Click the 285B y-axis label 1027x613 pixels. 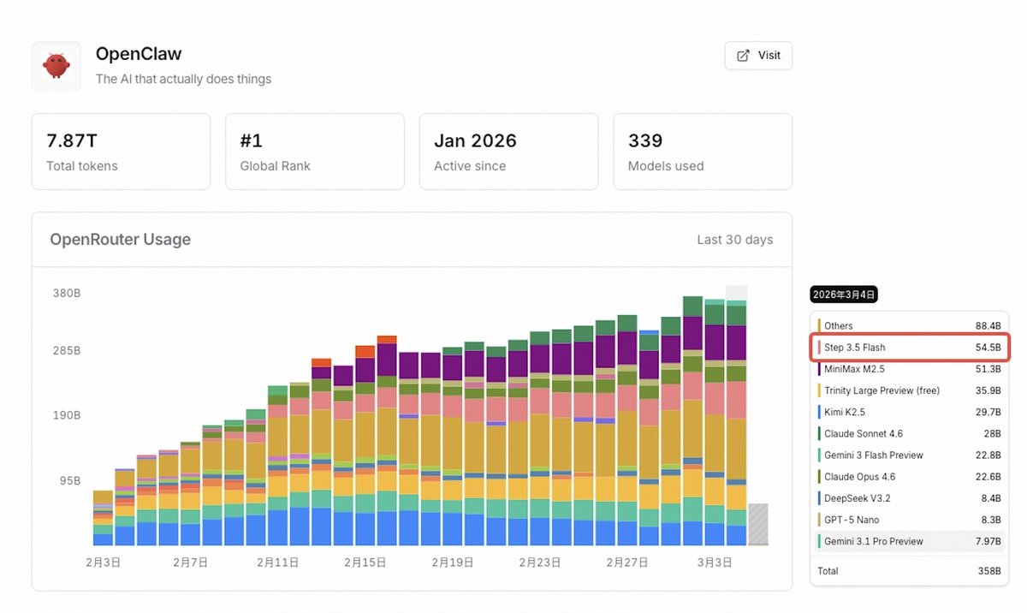click(x=66, y=350)
